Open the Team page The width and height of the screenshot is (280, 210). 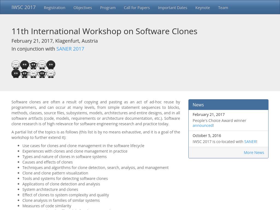click(223, 8)
